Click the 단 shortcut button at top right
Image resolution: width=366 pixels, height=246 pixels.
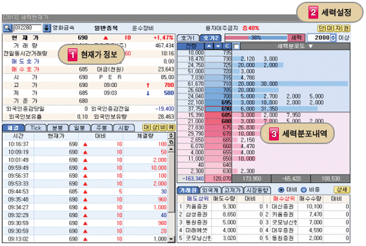click(x=321, y=28)
